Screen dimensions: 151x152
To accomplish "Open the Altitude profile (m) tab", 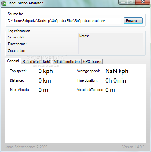I will (x=66, y=62).
